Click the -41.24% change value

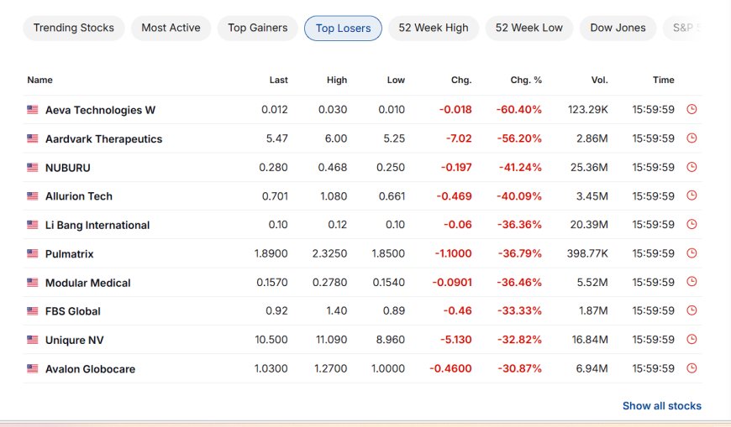[x=520, y=168]
